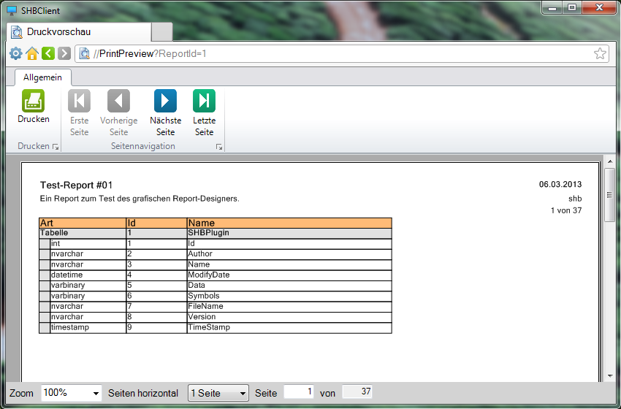Click the Drucken printer icon
Image resolution: width=621 pixels, height=409 pixels.
pyautogui.click(x=34, y=101)
